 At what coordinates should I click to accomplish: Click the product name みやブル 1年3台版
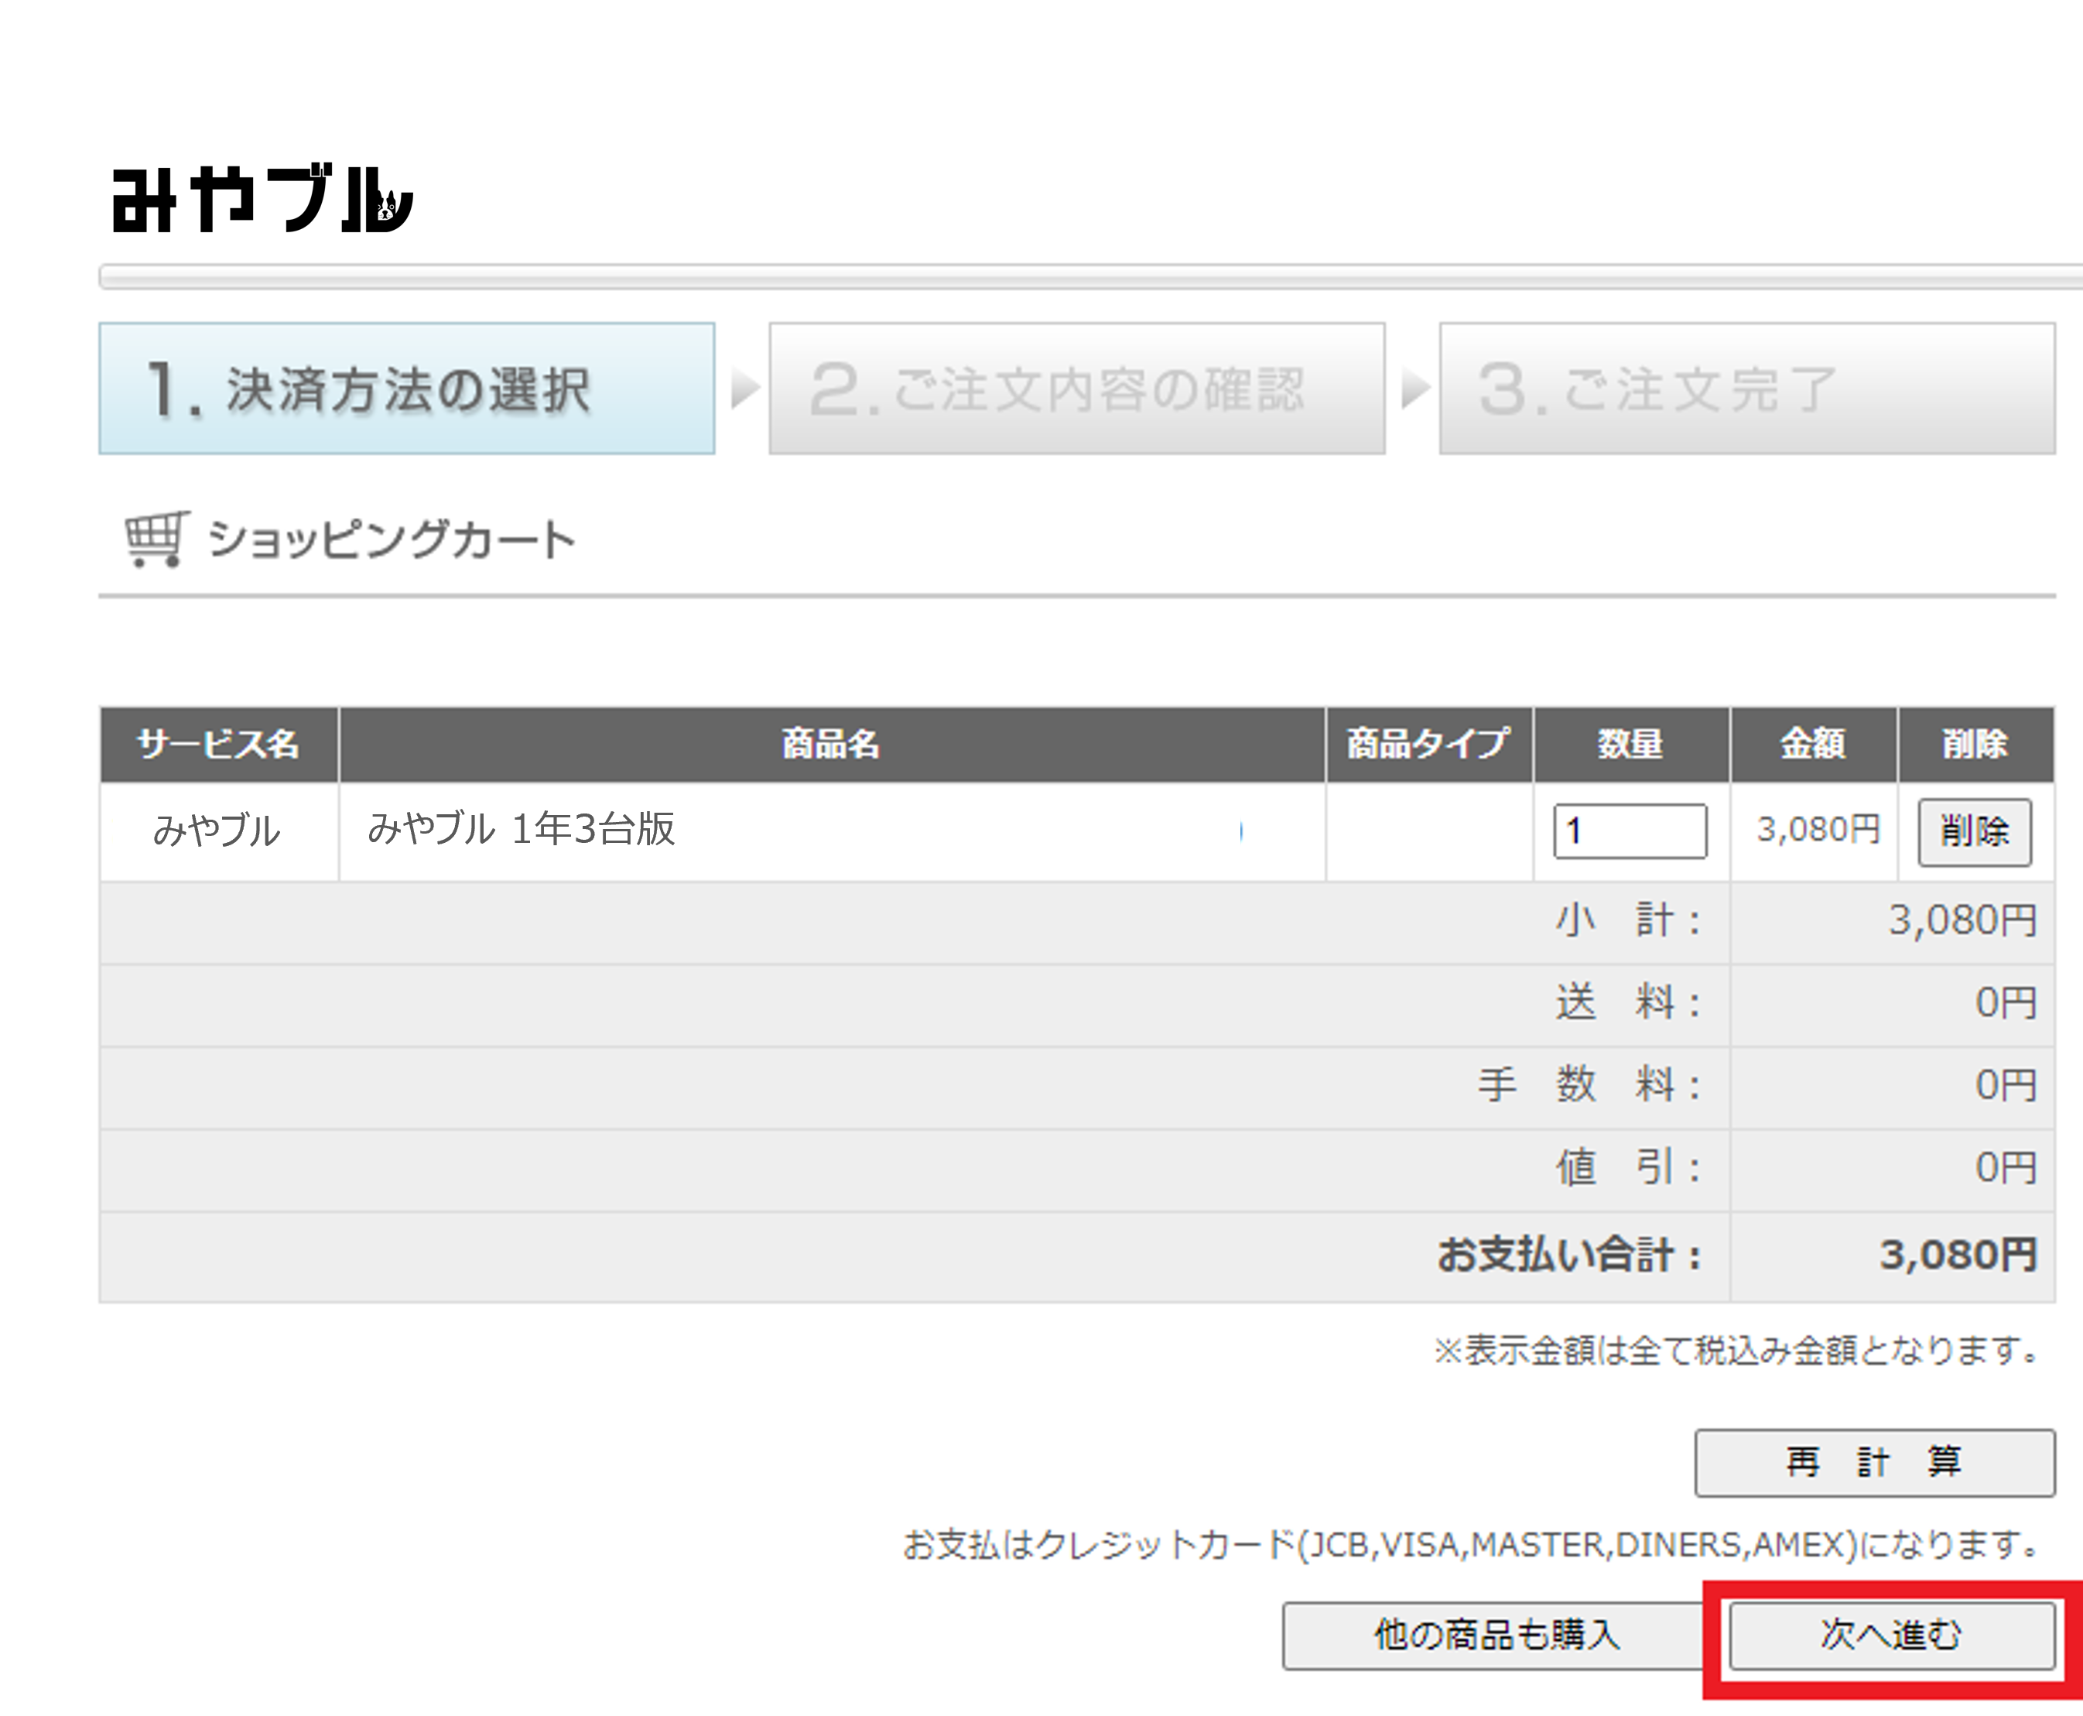click(x=521, y=829)
